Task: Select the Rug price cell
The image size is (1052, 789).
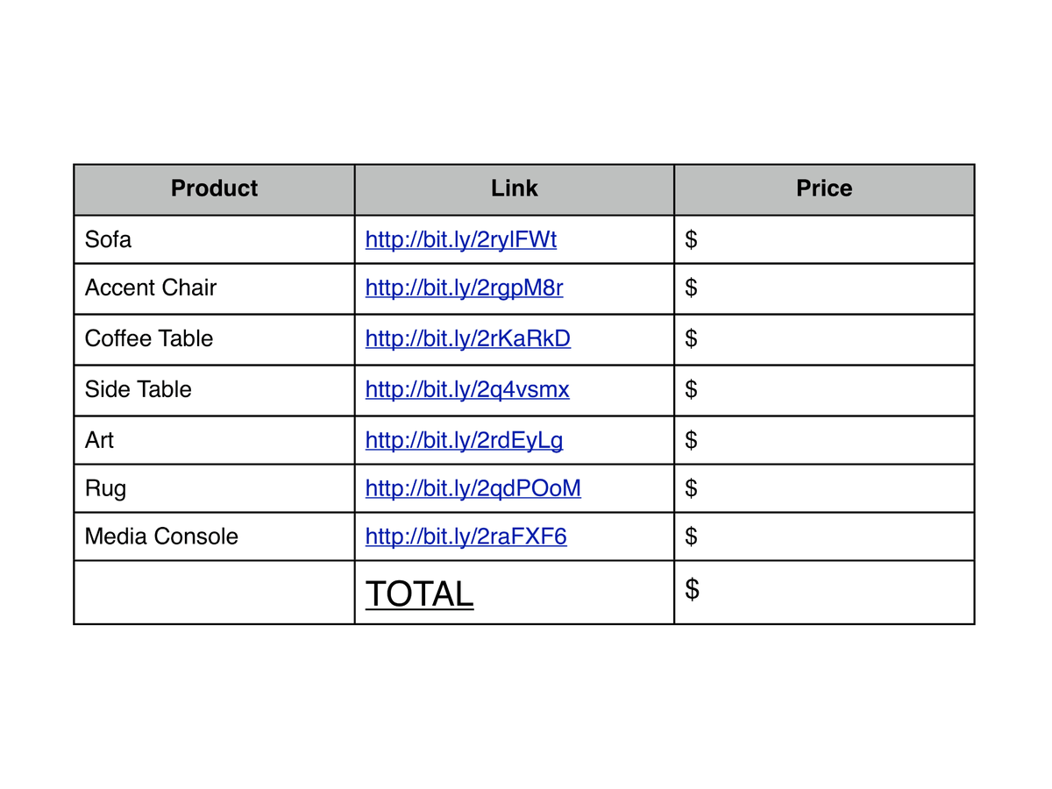Action: 824,488
